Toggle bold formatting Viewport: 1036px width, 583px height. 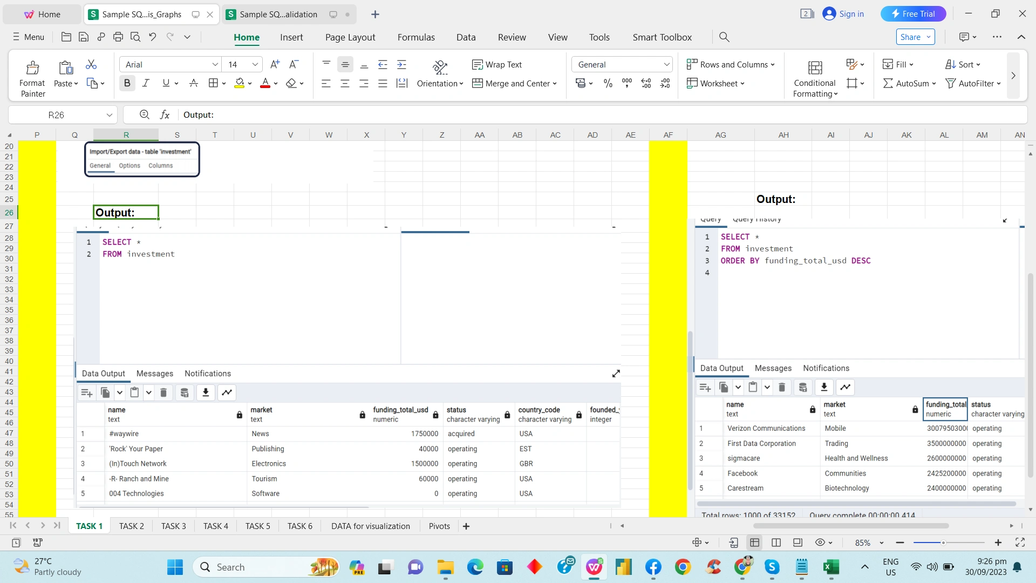pyautogui.click(x=127, y=83)
